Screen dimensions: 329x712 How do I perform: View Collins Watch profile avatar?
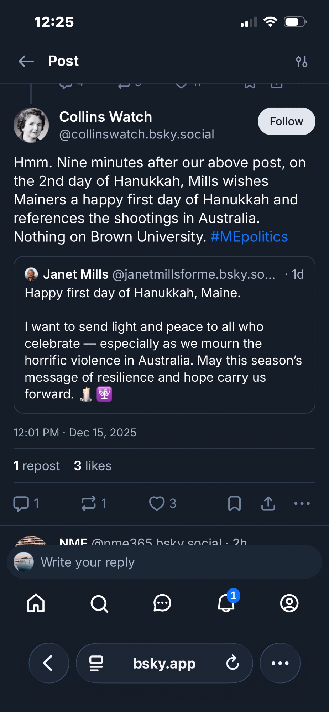click(31, 125)
